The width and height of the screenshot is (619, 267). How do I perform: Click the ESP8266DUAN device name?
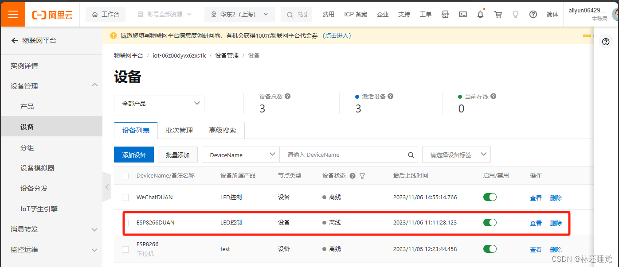[155, 222]
